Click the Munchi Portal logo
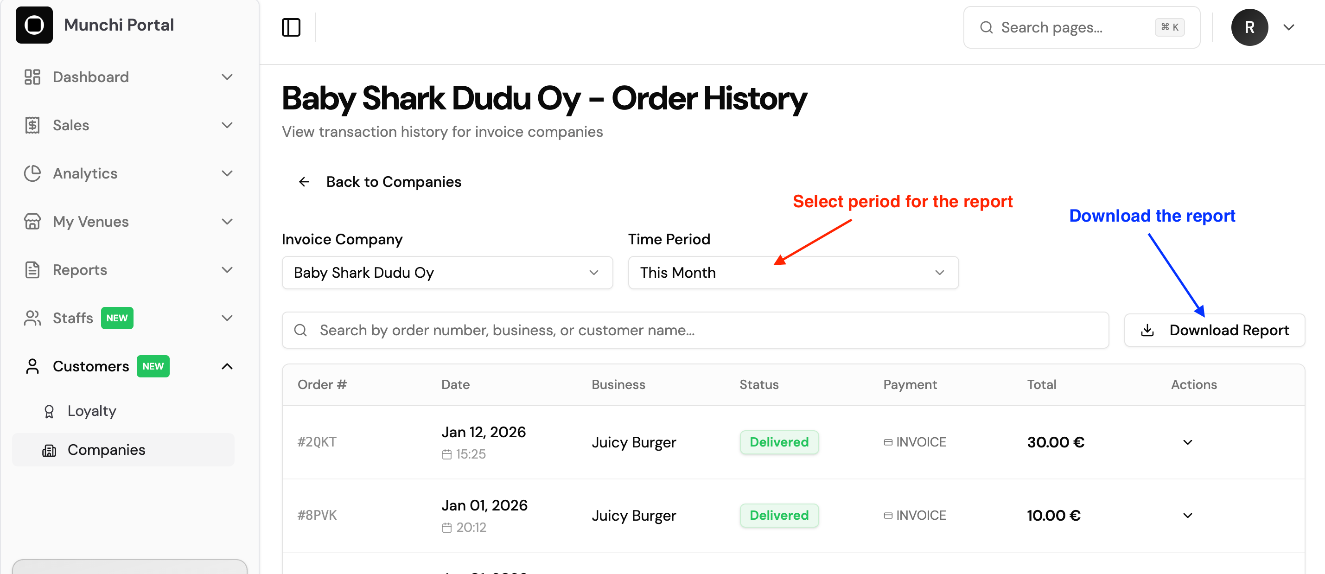 tap(34, 25)
